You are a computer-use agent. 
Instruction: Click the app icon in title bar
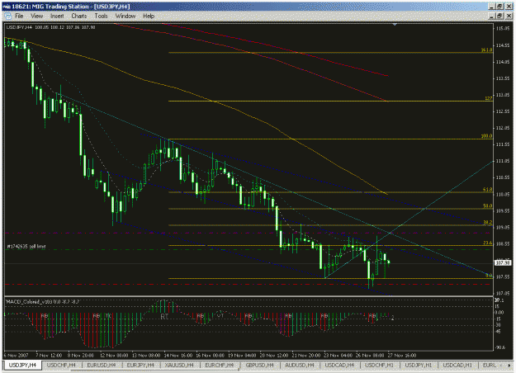(x=6, y=7)
